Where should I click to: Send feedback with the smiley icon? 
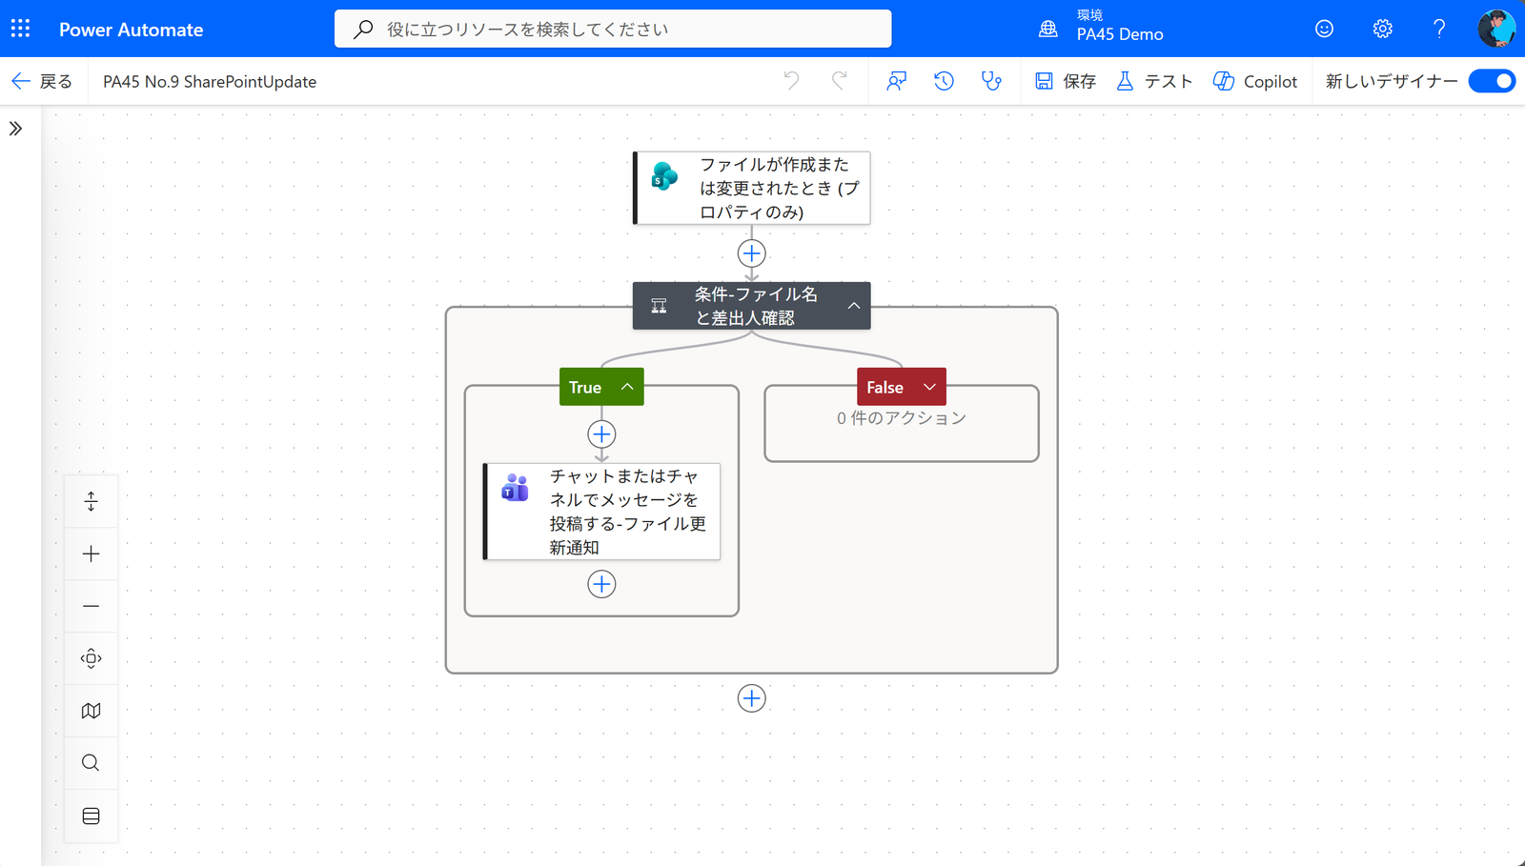click(1324, 29)
